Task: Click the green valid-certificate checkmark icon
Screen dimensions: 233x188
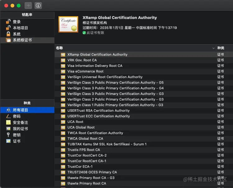Action: pyautogui.click(x=84, y=33)
